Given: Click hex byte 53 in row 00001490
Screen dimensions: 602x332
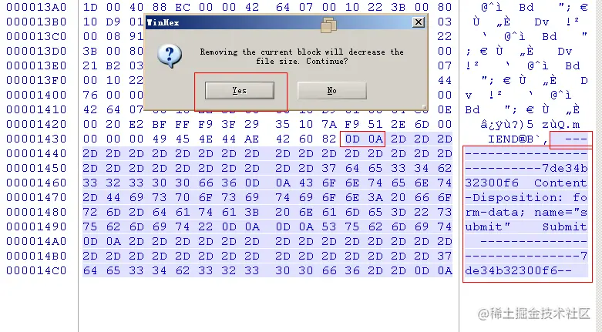Looking at the screenshot, I should click(x=329, y=226).
